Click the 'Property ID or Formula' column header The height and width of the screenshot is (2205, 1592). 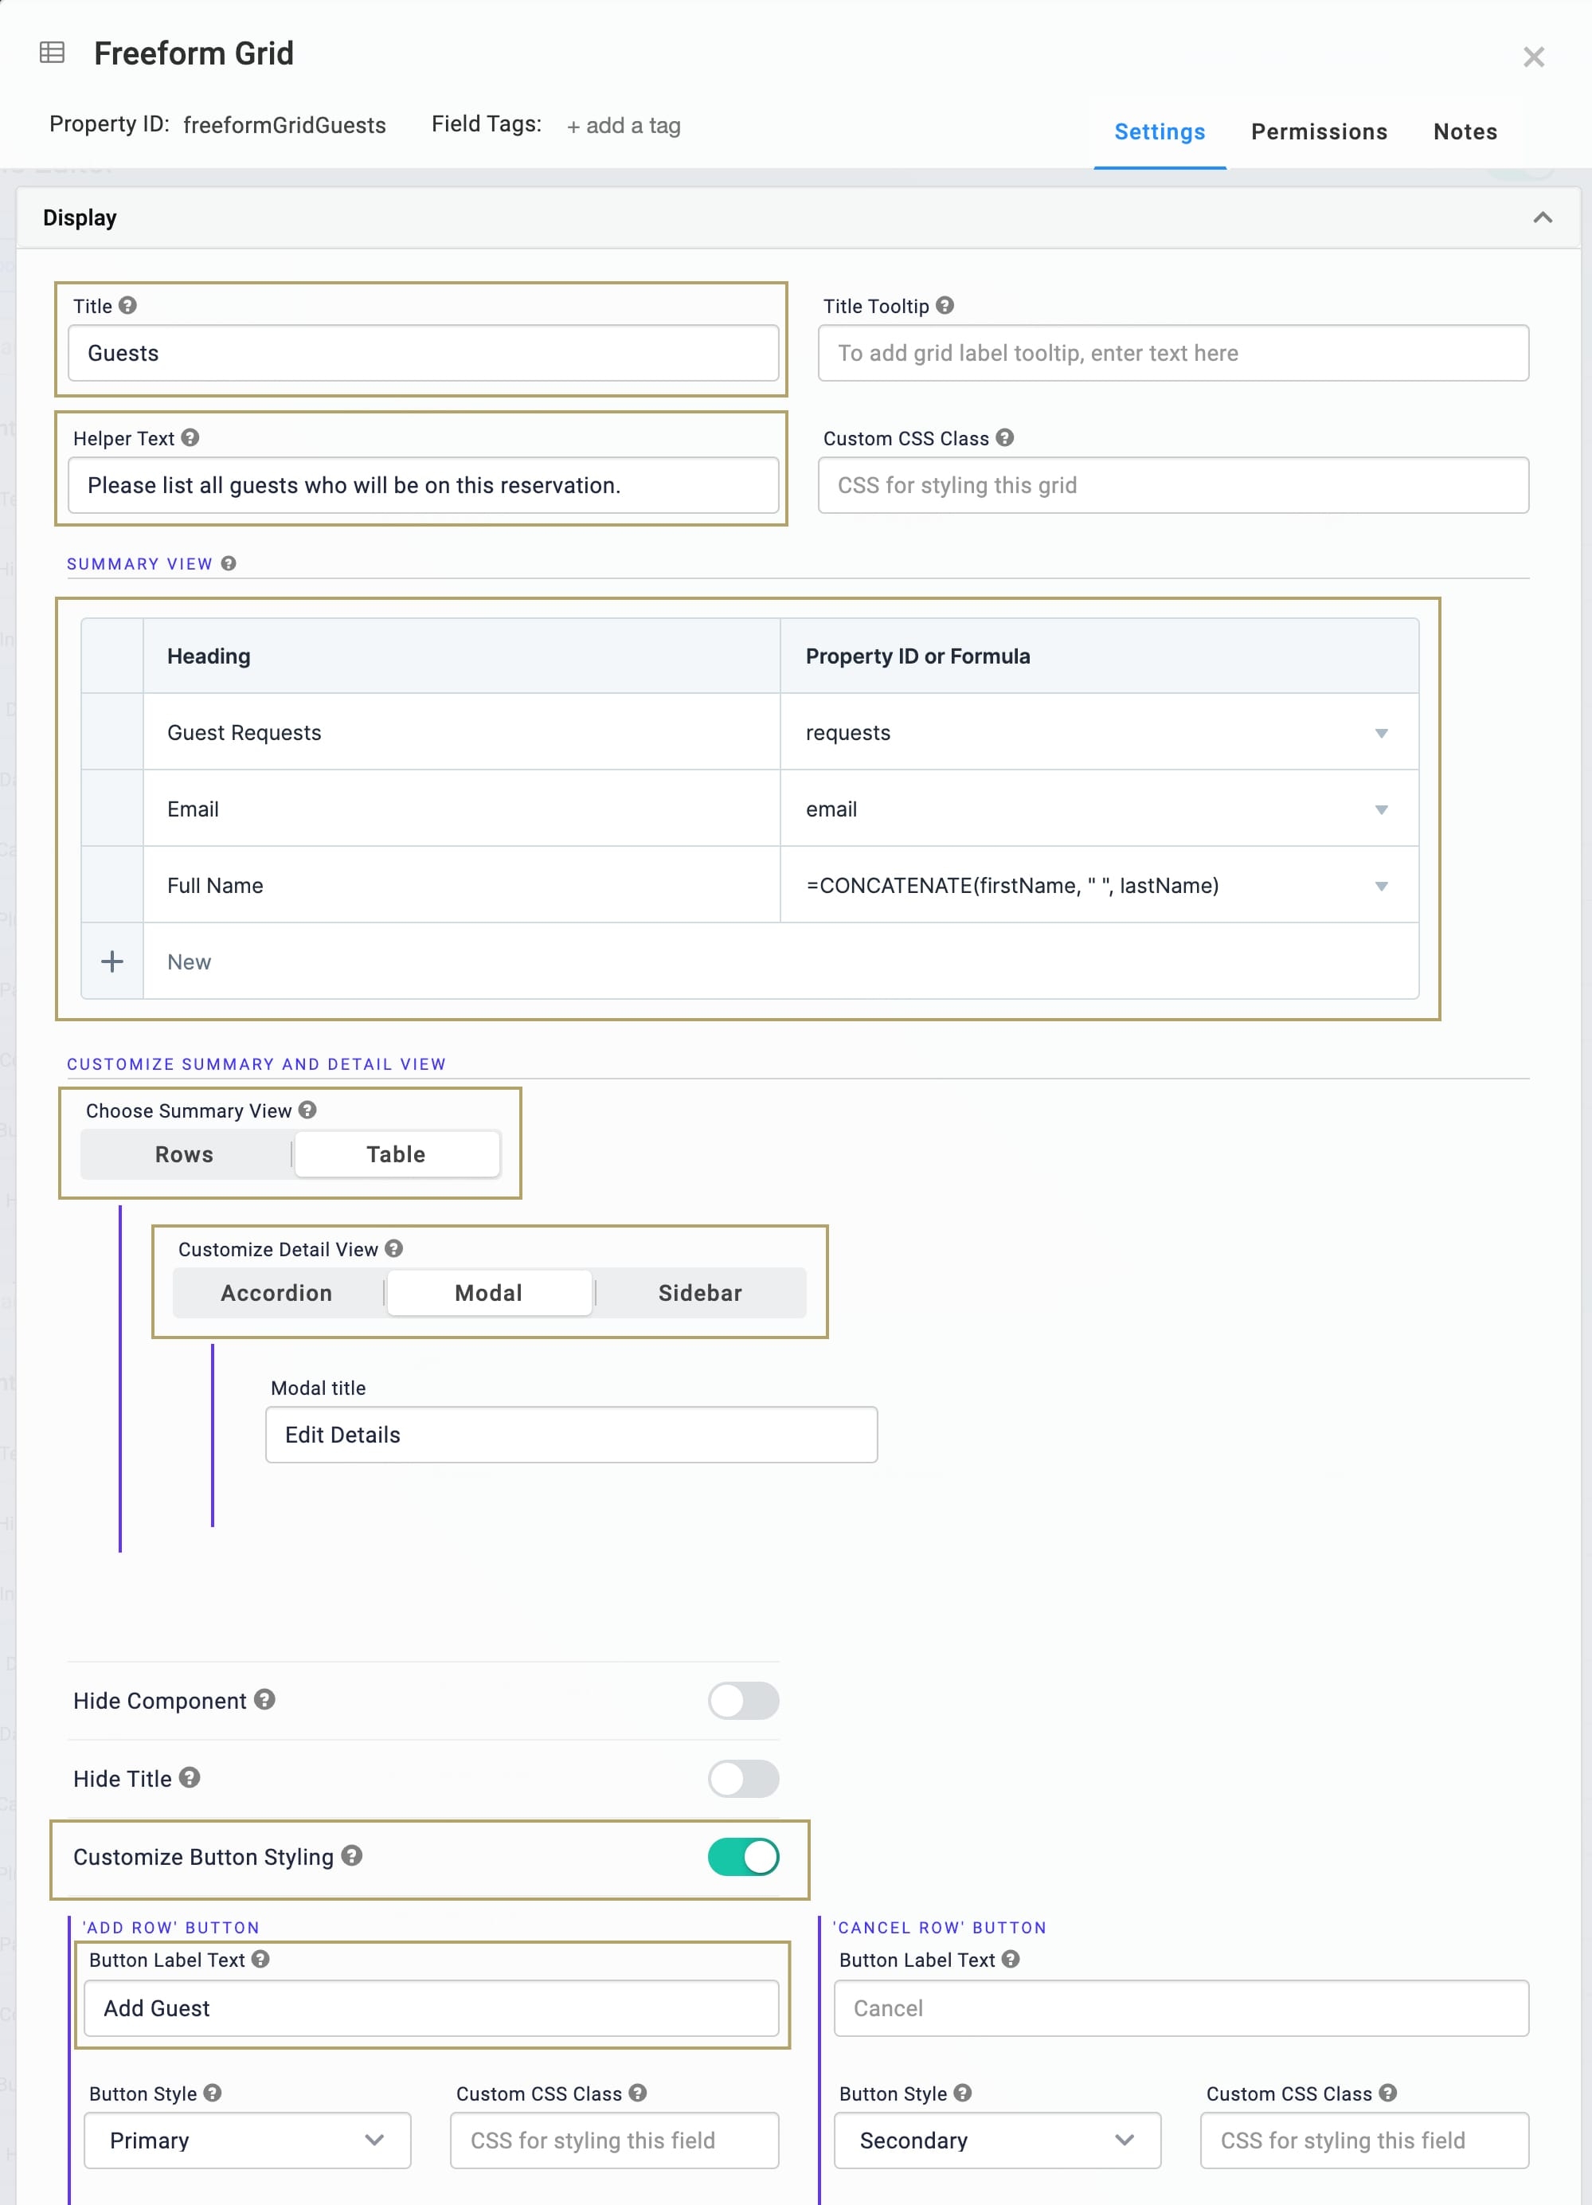(x=1099, y=656)
